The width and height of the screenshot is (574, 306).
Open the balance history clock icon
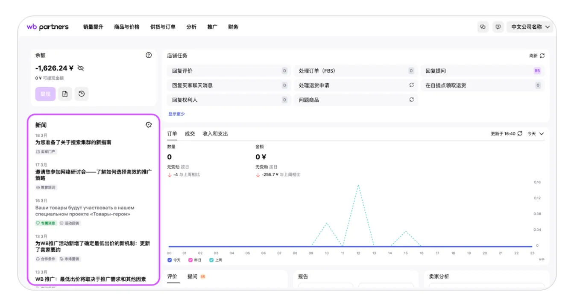click(82, 94)
